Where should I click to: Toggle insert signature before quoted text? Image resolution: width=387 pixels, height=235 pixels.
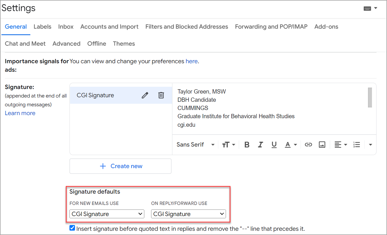72,228
